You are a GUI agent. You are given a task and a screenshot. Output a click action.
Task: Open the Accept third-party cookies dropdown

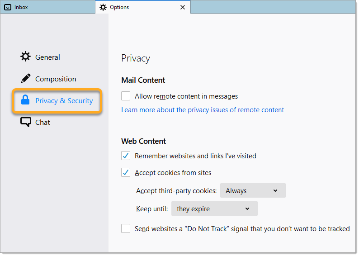[x=253, y=191]
